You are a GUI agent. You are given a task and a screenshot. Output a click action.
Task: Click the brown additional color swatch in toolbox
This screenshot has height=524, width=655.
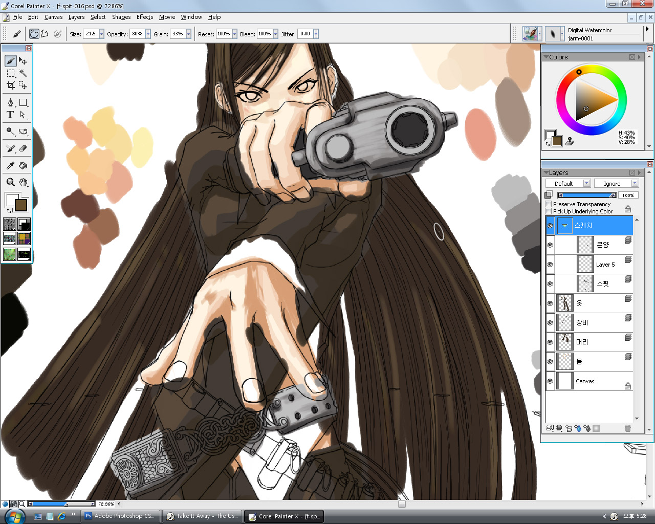pos(21,205)
